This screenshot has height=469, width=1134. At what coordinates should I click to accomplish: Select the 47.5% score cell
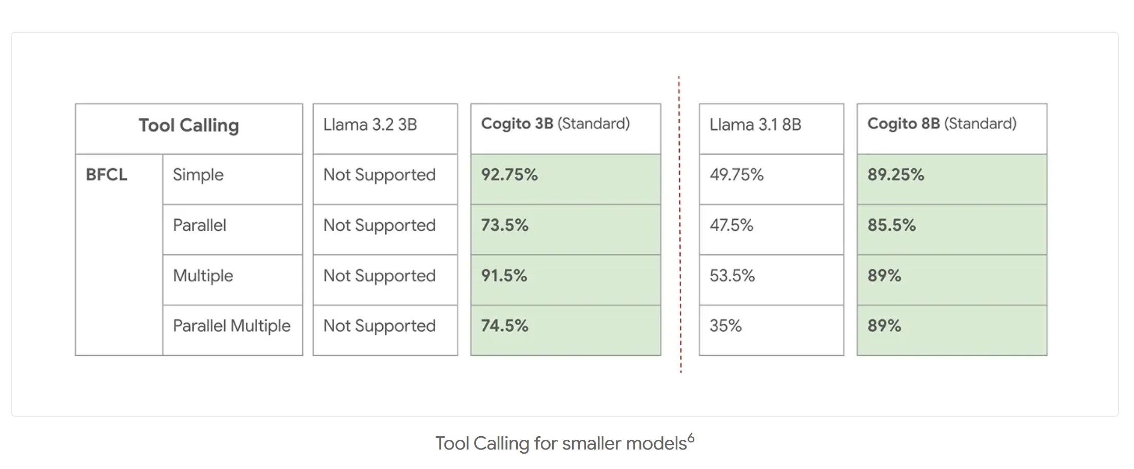(771, 230)
